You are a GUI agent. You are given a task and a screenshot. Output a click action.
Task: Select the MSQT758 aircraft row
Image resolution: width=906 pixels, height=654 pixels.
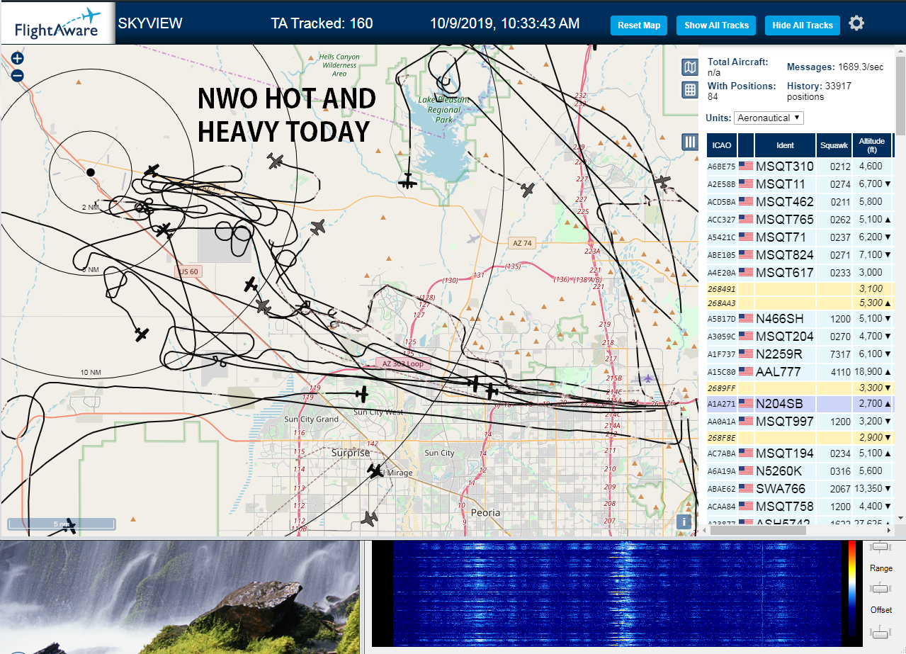tap(800, 506)
